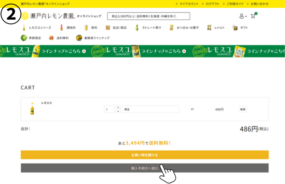Viewport: 285px width, 184px height.
Task: Click the 削除 button for レモスコ
Action: (243, 109)
